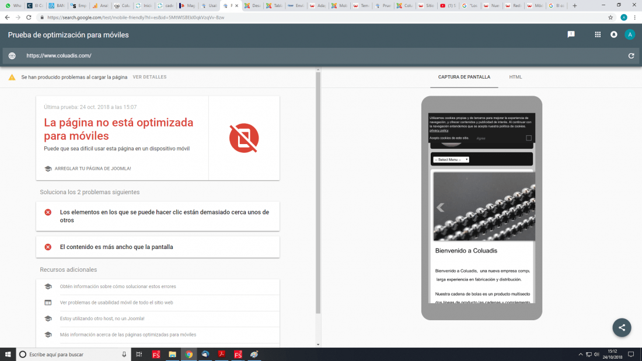
Task: Close the active mobile-friendly test tab
Action: tap(236, 6)
